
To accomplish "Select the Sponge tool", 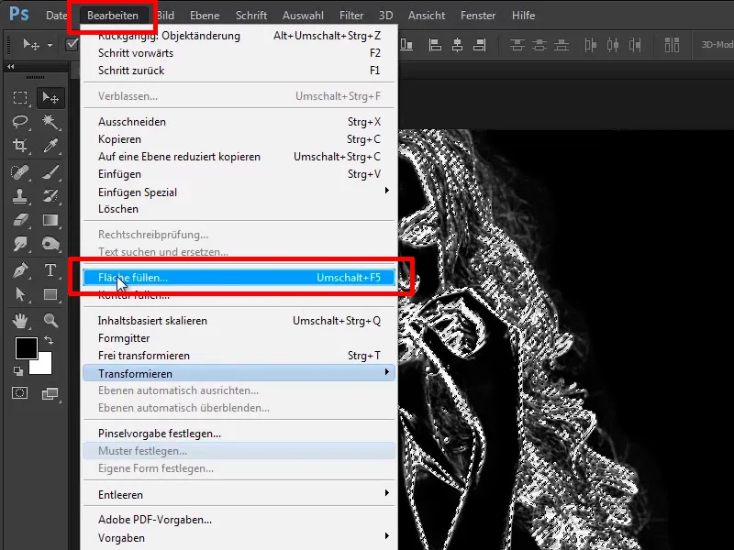I will [x=50, y=244].
